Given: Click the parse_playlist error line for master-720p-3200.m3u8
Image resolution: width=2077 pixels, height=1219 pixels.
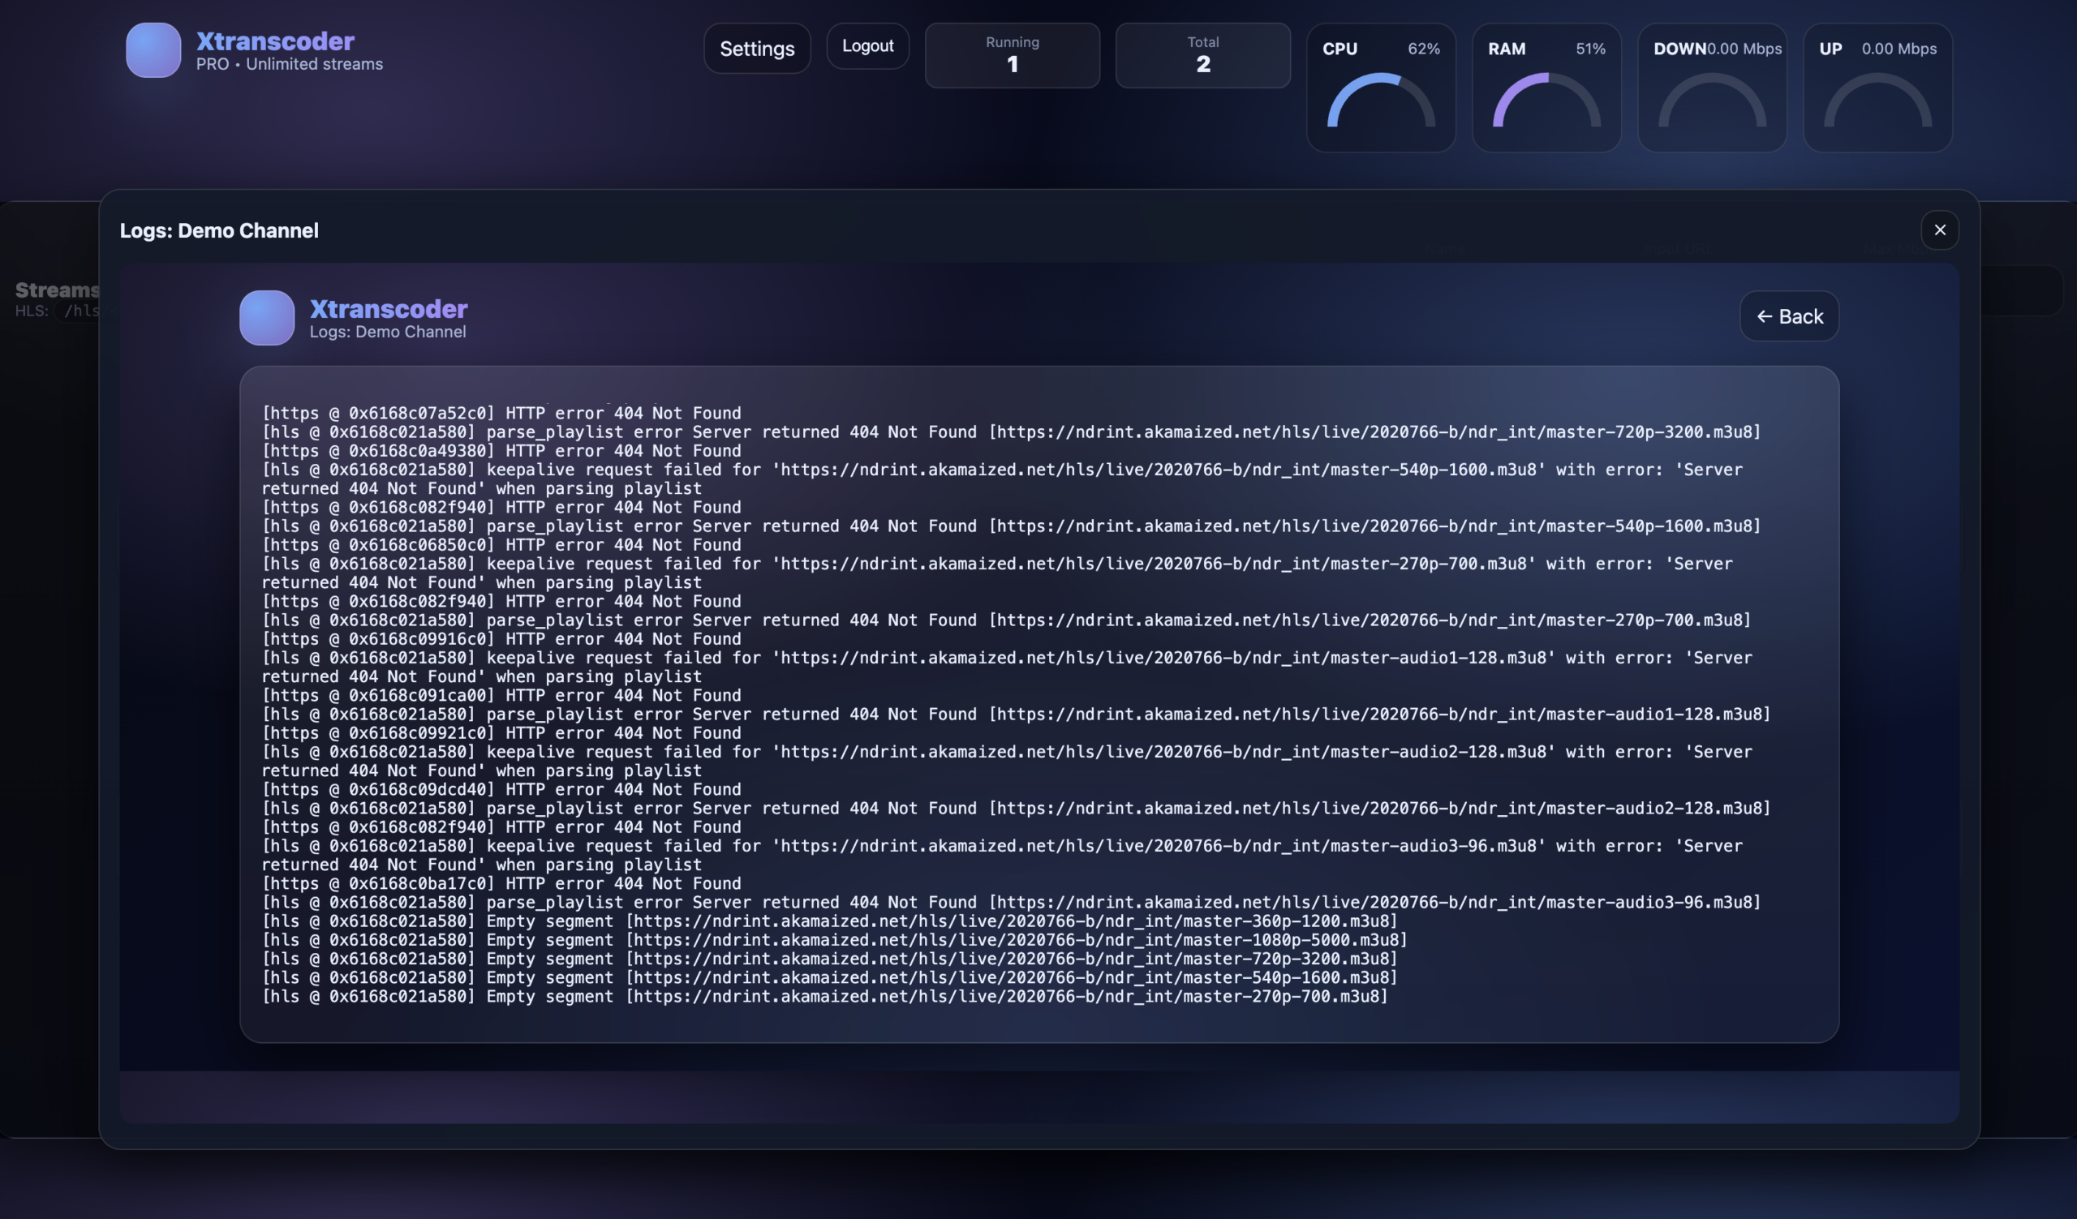Looking at the screenshot, I should (1011, 432).
